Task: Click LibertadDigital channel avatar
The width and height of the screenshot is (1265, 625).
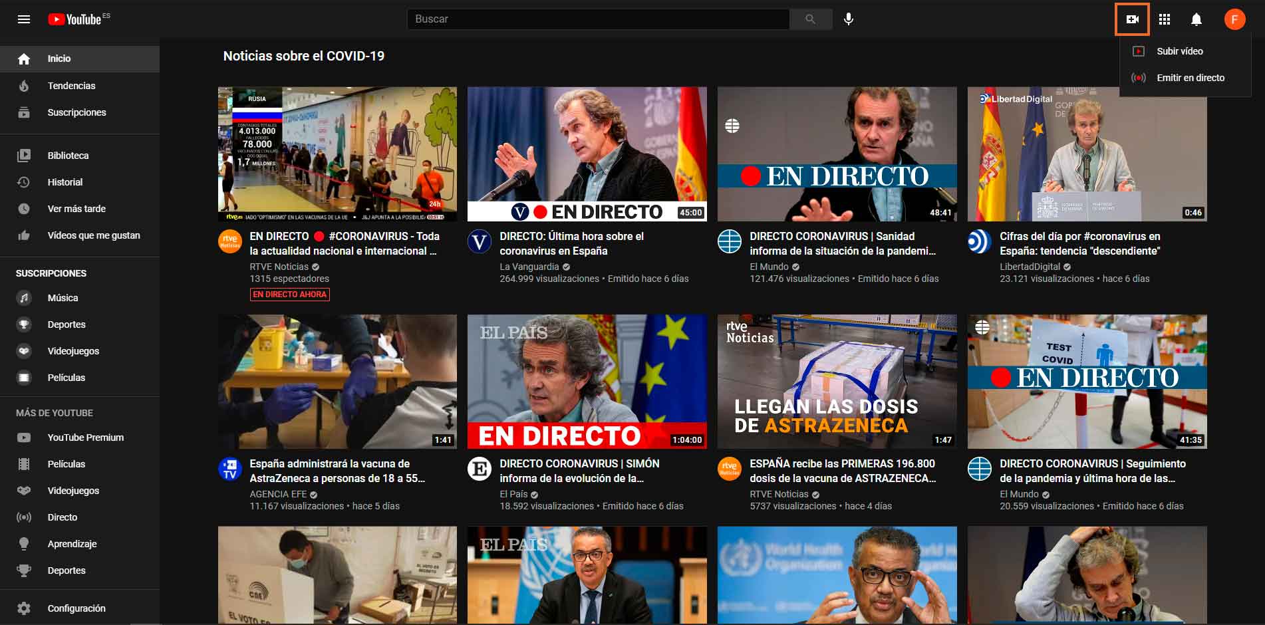Action: click(x=980, y=241)
